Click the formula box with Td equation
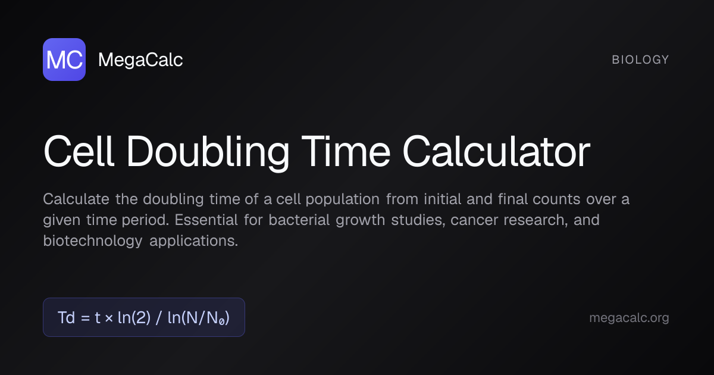This screenshot has width=714, height=375. point(144,317)
